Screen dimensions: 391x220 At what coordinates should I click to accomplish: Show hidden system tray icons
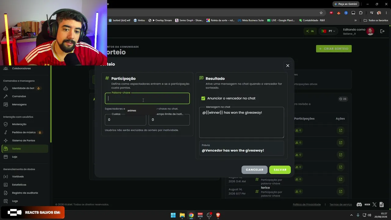click(351, 215)
